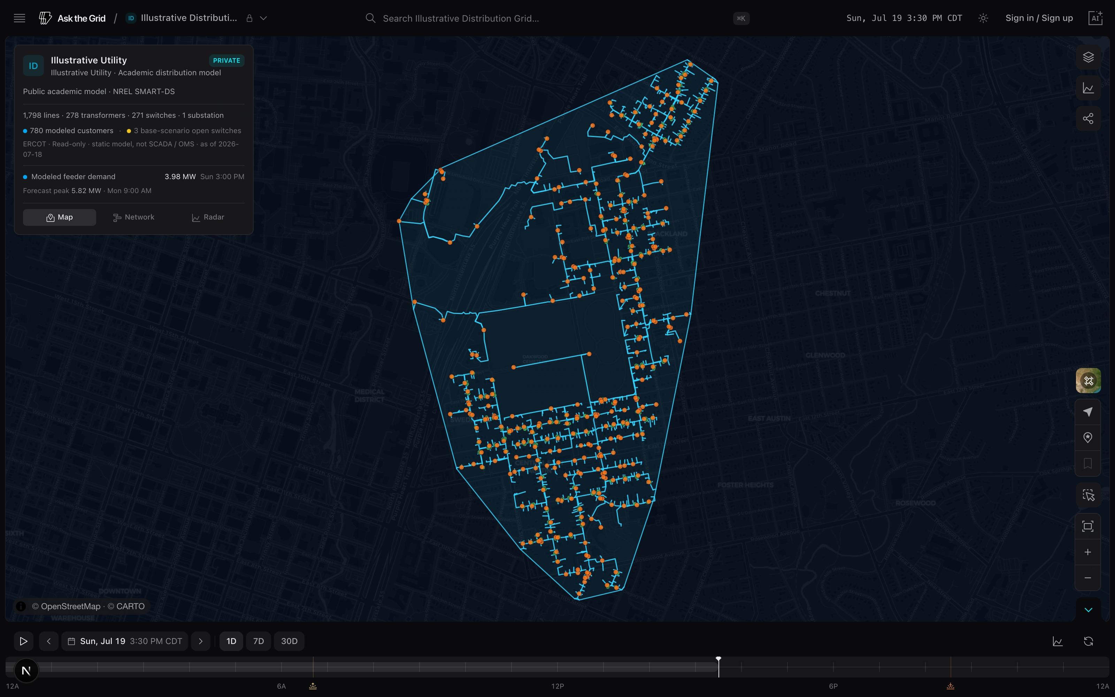1115x697 pixels.
Task: Click the Illustrative Utility title
Action: point(89,60)
